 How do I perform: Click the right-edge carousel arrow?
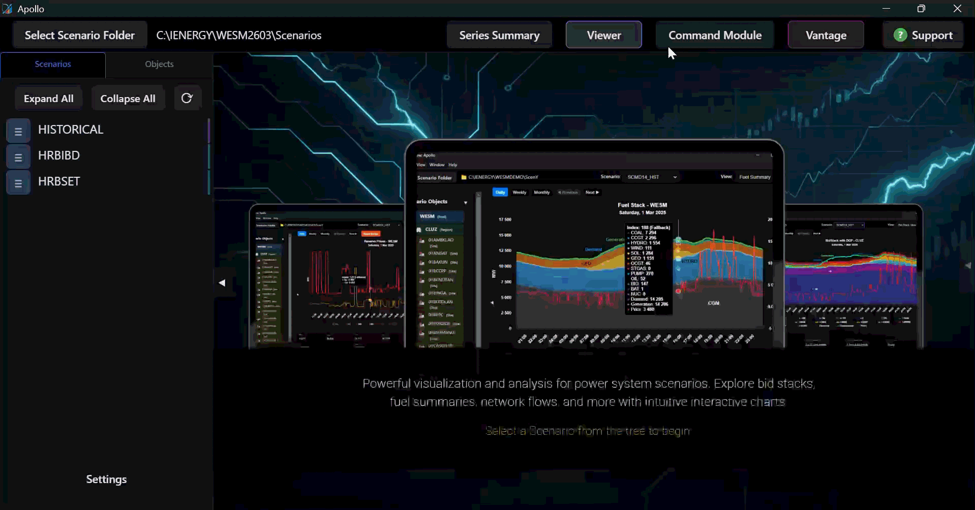[968, 265]
